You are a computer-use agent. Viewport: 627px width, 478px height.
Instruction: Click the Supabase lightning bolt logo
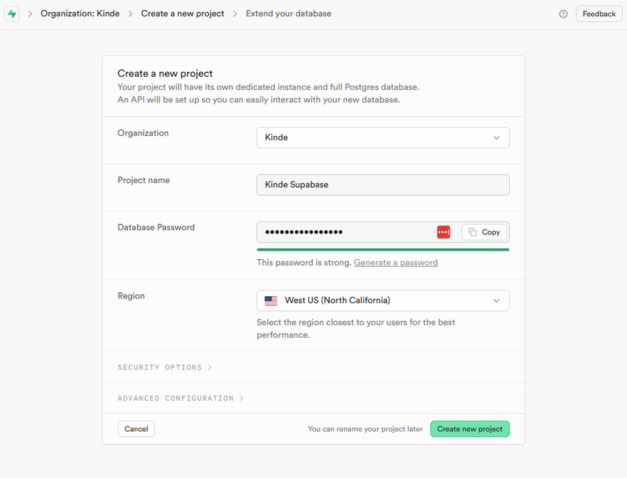point(12,14)
